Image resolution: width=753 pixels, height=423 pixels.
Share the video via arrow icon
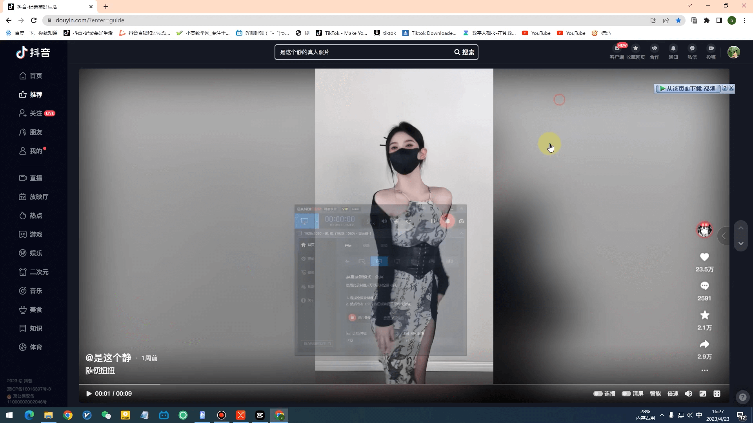704,344
